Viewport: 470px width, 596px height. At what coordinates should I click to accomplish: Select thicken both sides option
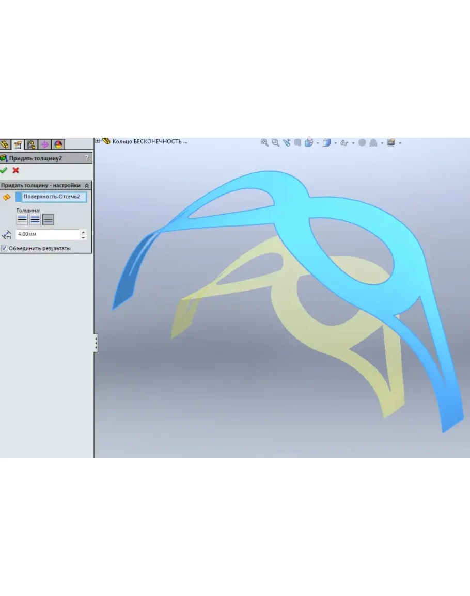35,220
